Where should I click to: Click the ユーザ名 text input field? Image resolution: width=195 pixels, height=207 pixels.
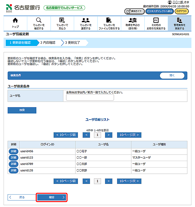(x=90, y=97)
